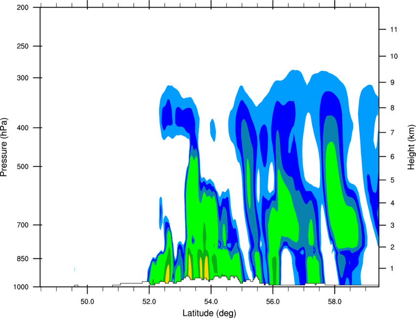Click the 'Latitude (deg)' axis title

209,313
